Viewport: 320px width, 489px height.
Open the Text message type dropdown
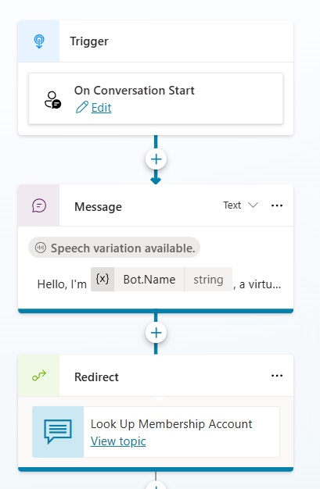pyautogui.click(x=240, y=205)
